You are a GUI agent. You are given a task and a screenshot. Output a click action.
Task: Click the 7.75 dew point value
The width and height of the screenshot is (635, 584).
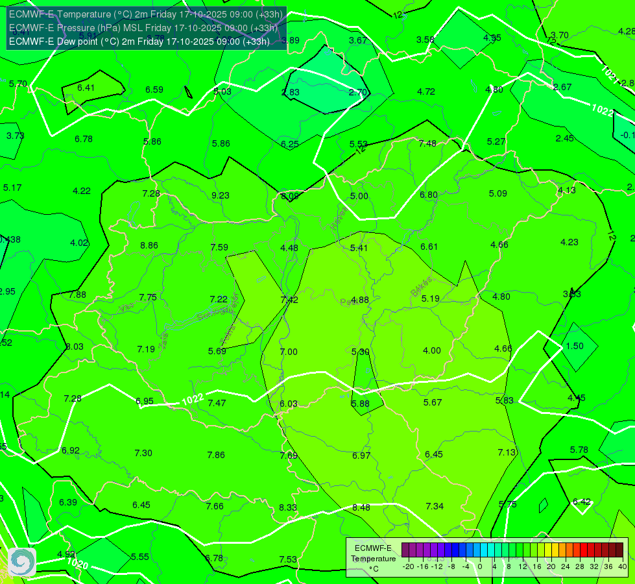(x=148, y=297)
